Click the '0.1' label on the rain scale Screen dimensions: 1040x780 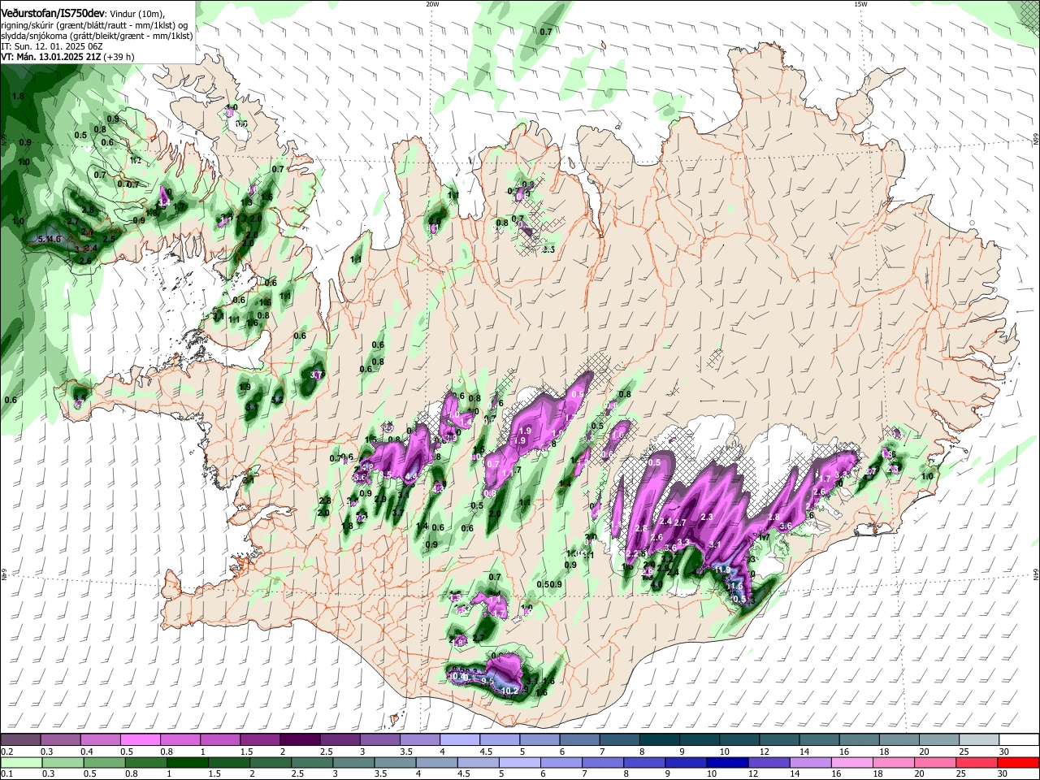[x=6, y=774]
